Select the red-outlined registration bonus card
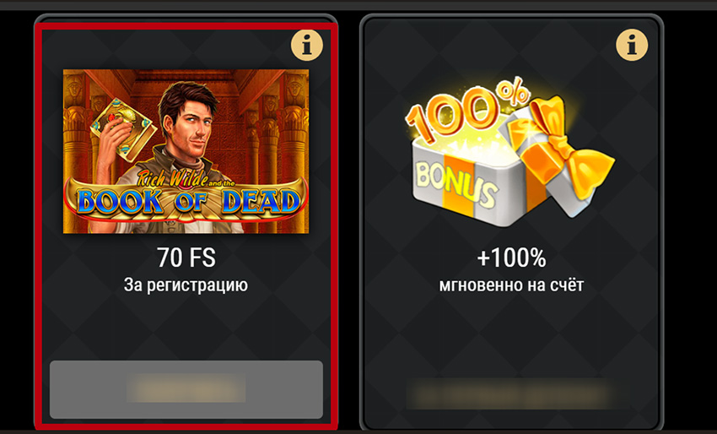Image resolution: width=717 pixels, height=434 pixels. click(186, 225)
